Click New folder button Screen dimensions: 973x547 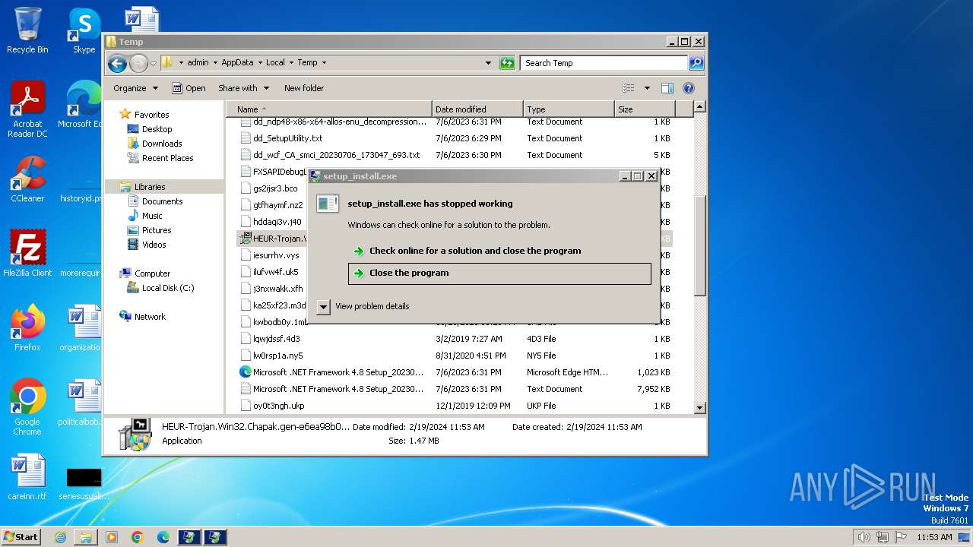[304, 88]
